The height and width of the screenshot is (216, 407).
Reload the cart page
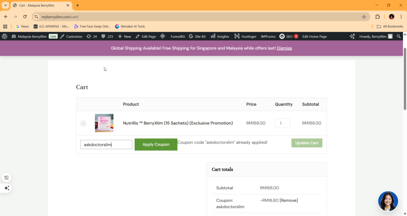(25, 17)
